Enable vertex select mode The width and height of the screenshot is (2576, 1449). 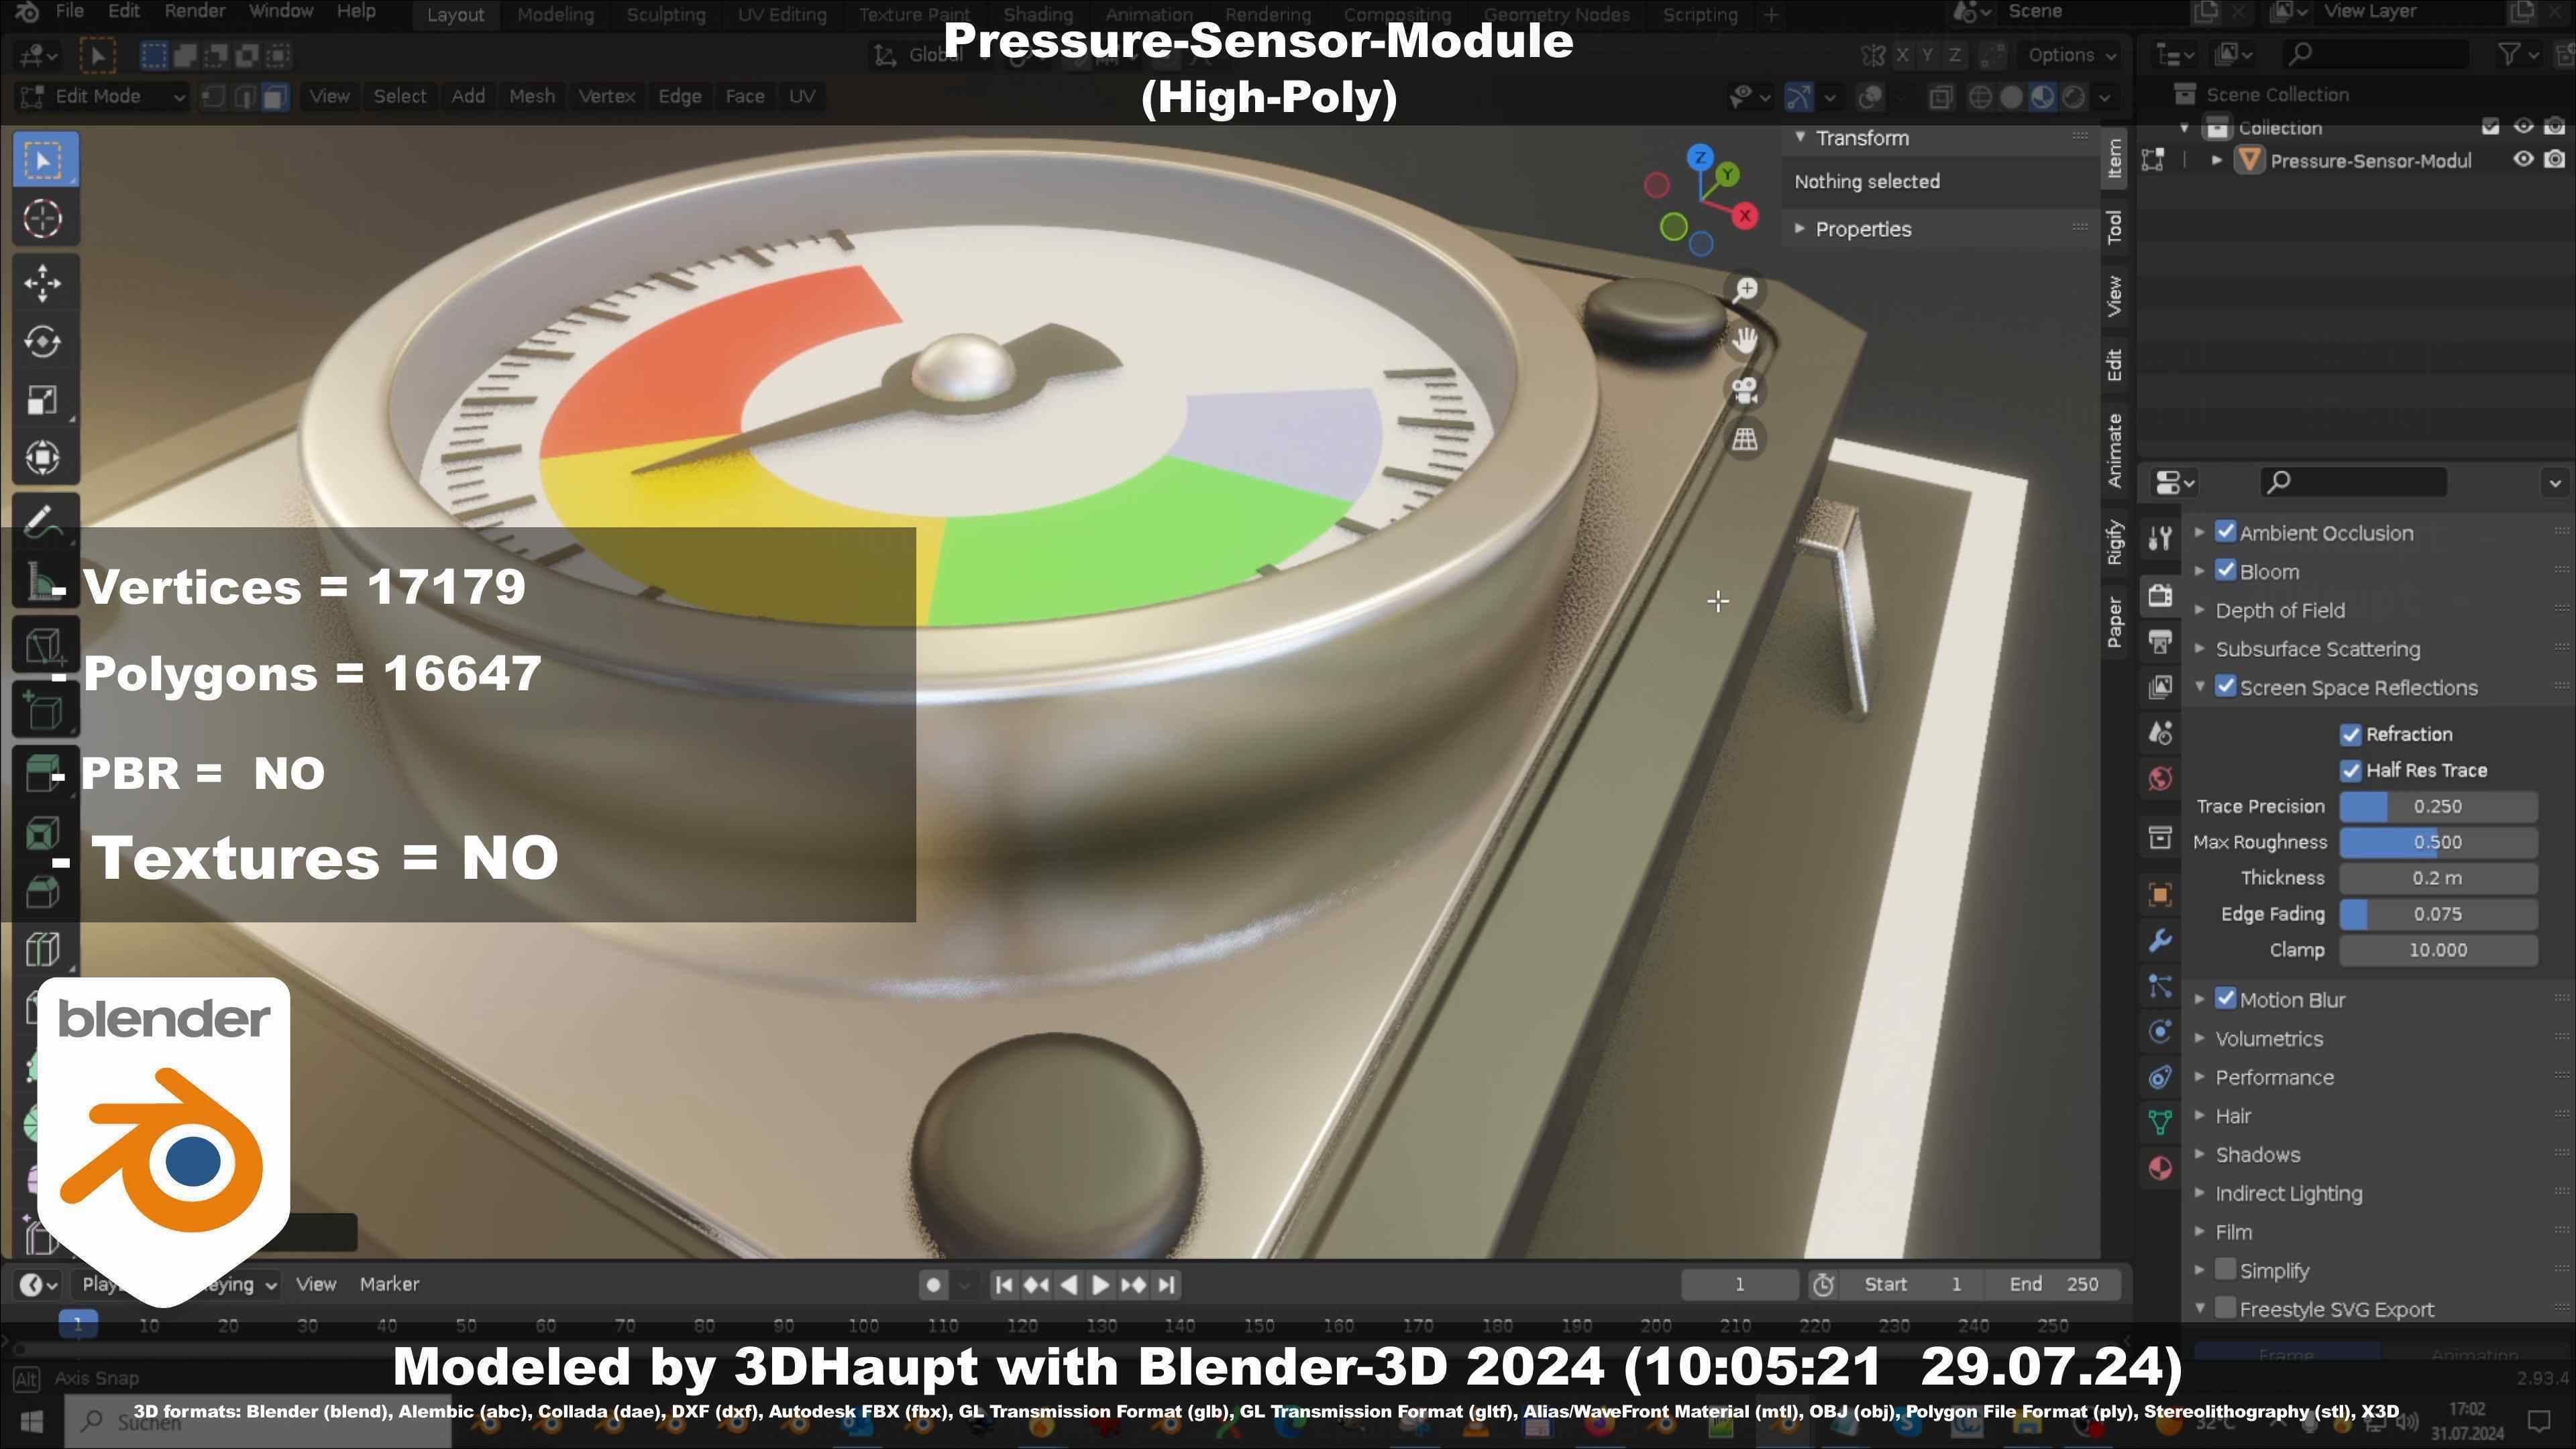[213, 97]
